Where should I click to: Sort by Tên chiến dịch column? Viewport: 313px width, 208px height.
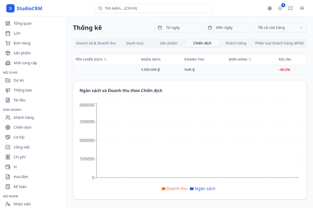pos(91,60)
